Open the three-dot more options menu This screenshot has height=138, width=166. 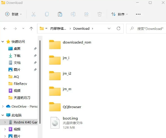point(138,14)
